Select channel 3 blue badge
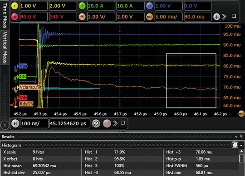This screenshot has height=176, width=245. (150, 6)
